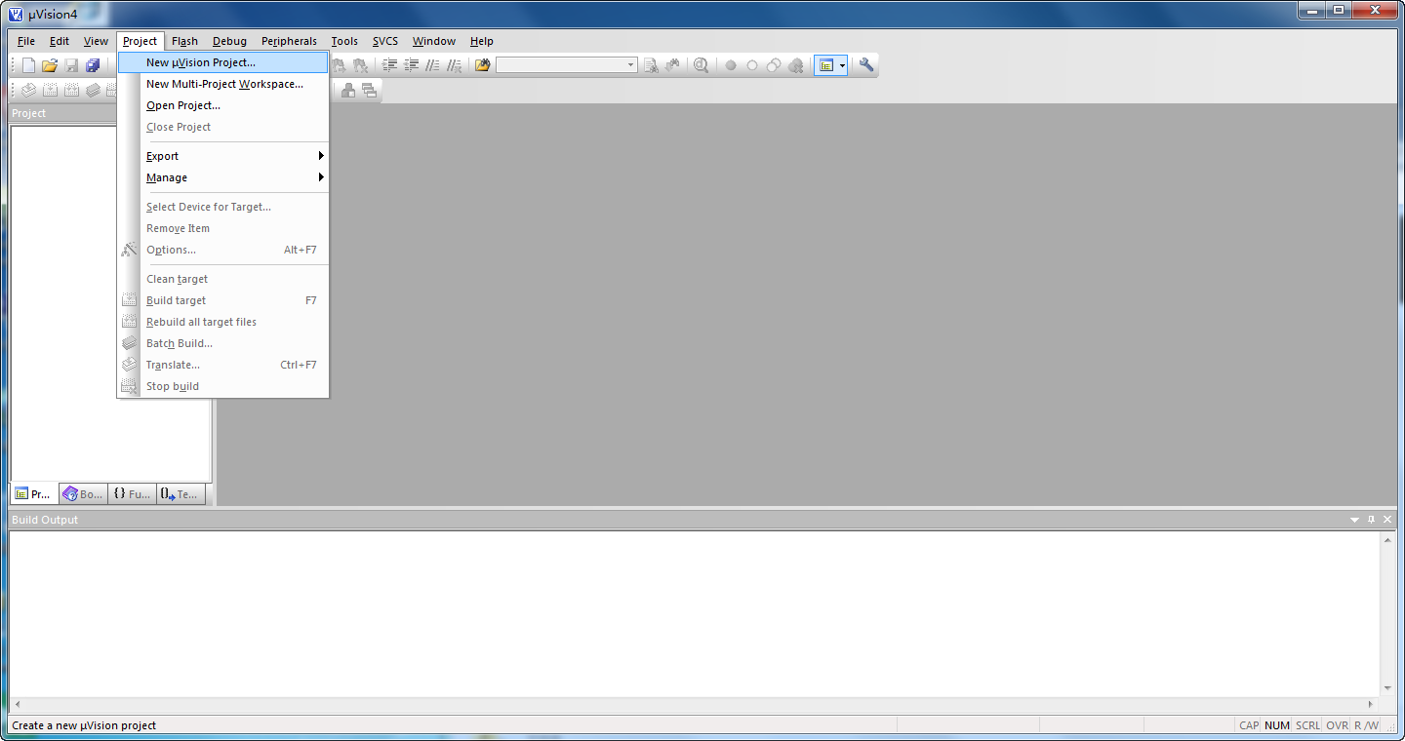Image resolution: width=1405 pixels, height=741 pixels.
Task: Click the Translate icon in build toolbar
Action: (x=28, y=91)
